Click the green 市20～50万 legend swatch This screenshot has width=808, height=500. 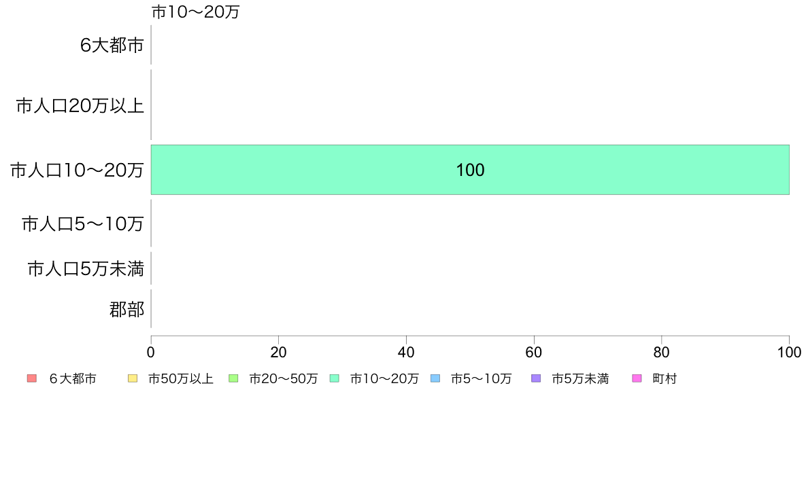pos(233,378)
